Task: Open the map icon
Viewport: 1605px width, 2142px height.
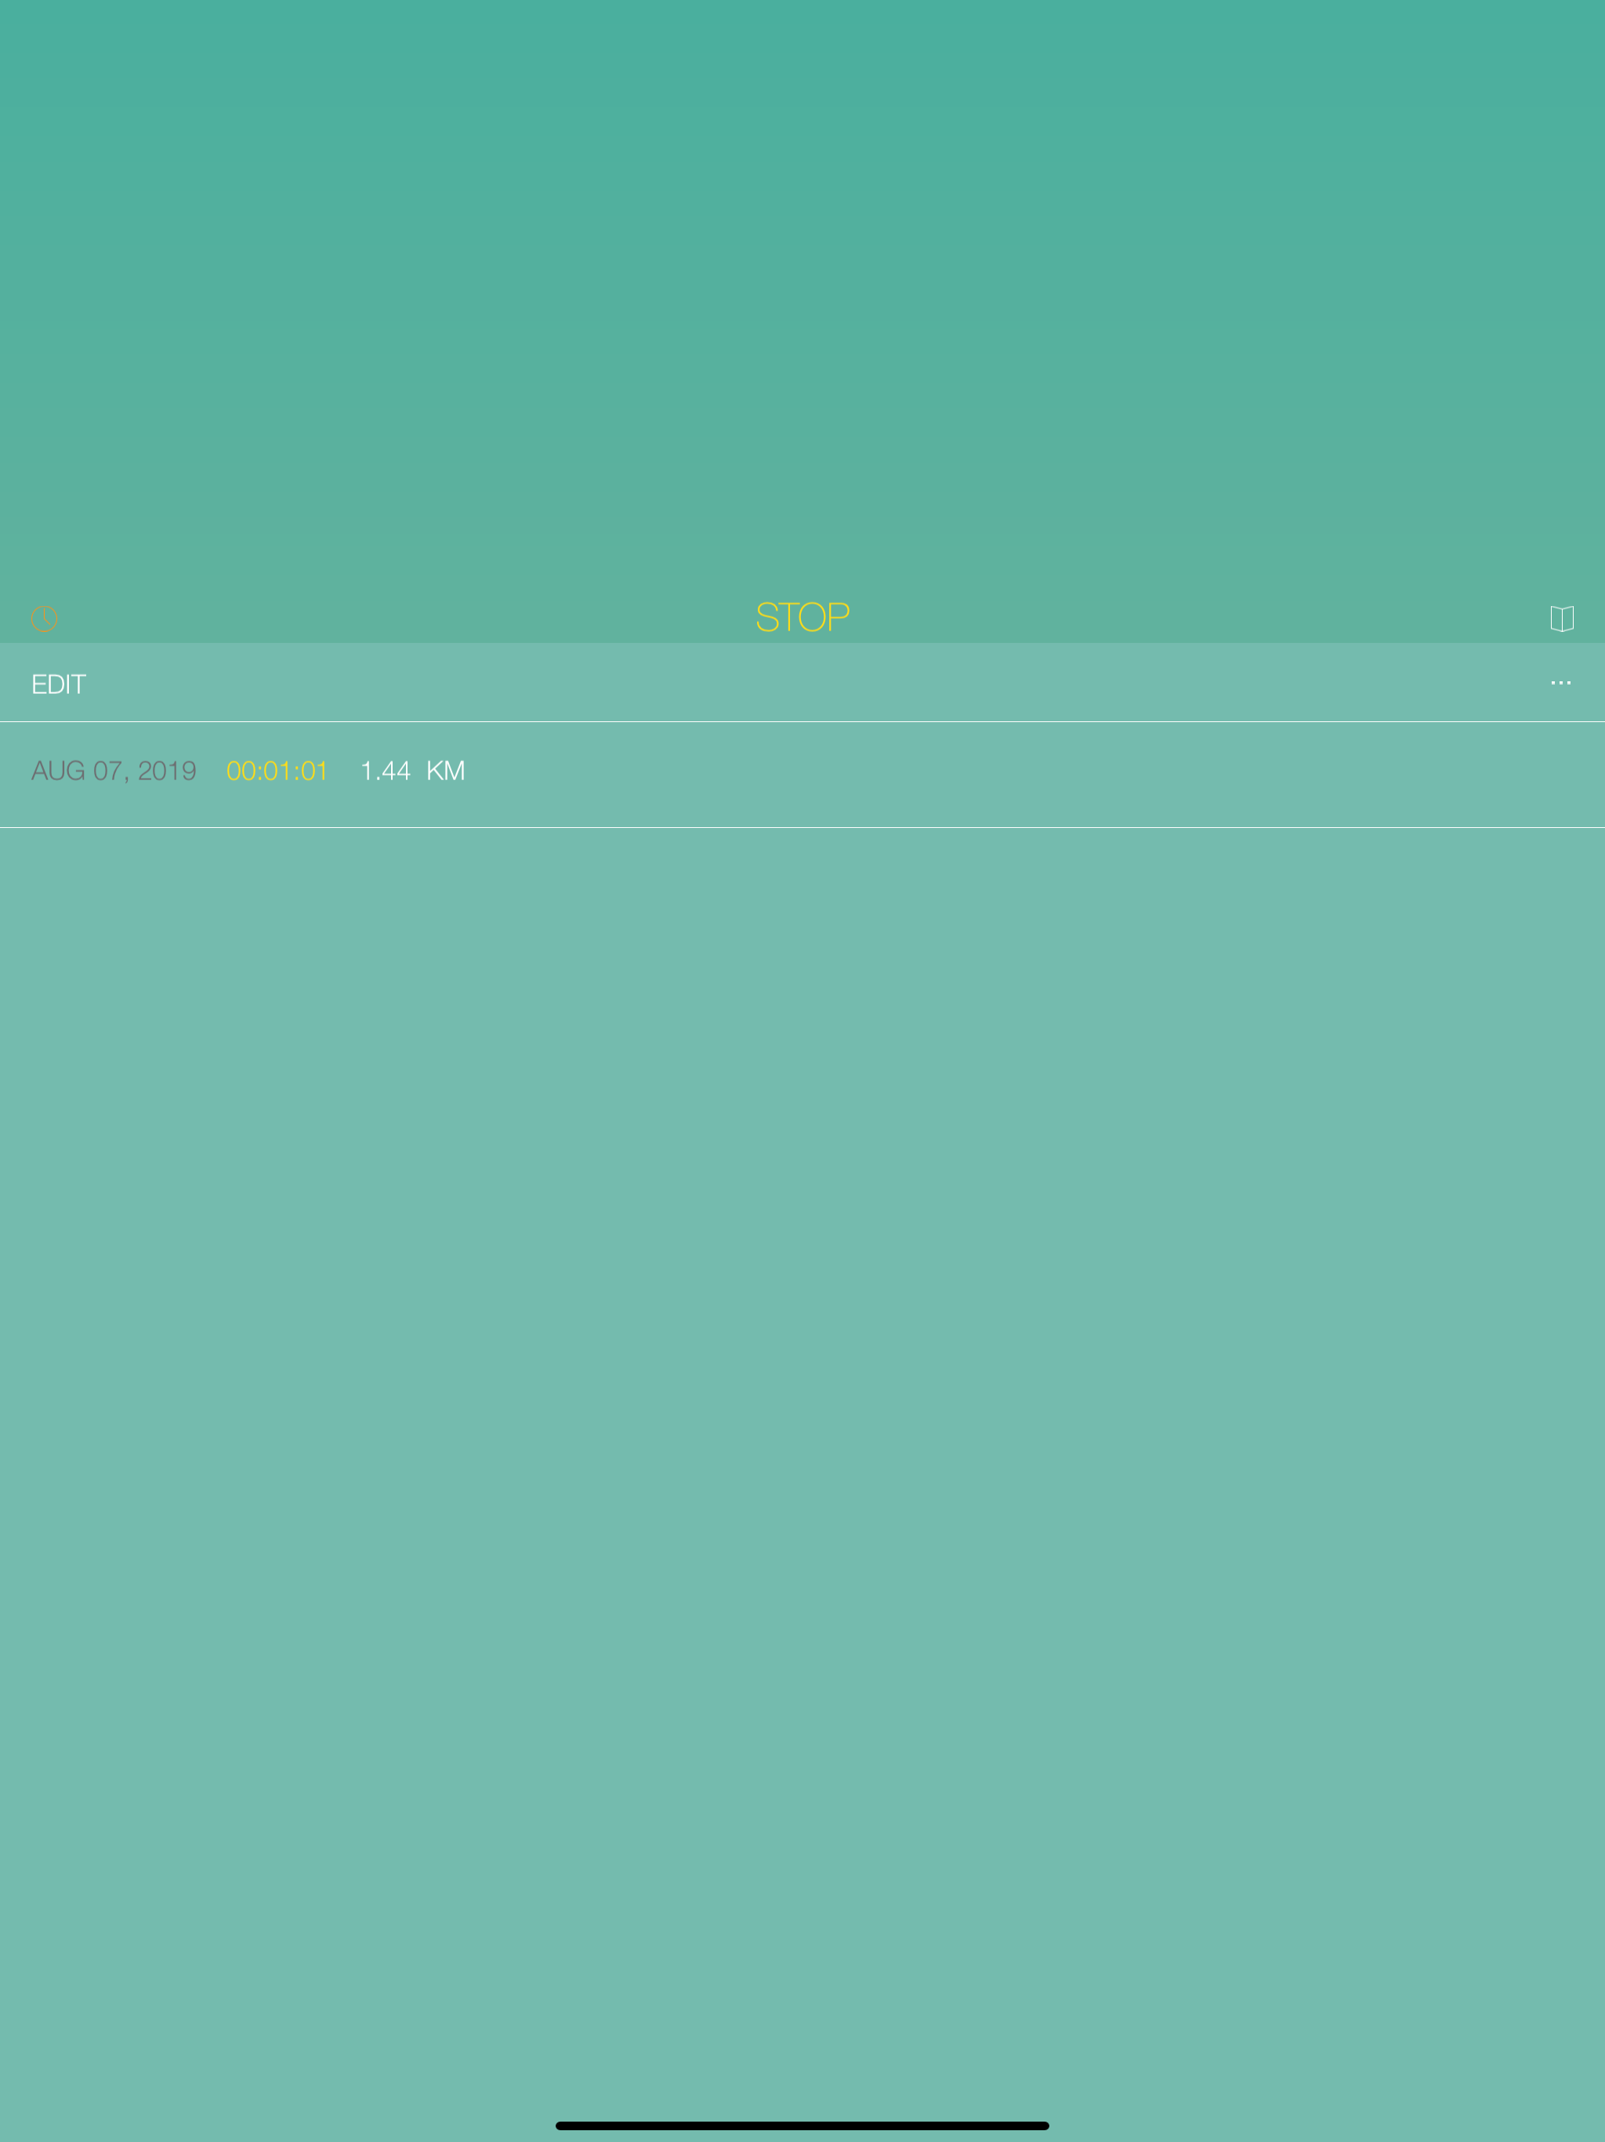Action: coord(1561,618)
